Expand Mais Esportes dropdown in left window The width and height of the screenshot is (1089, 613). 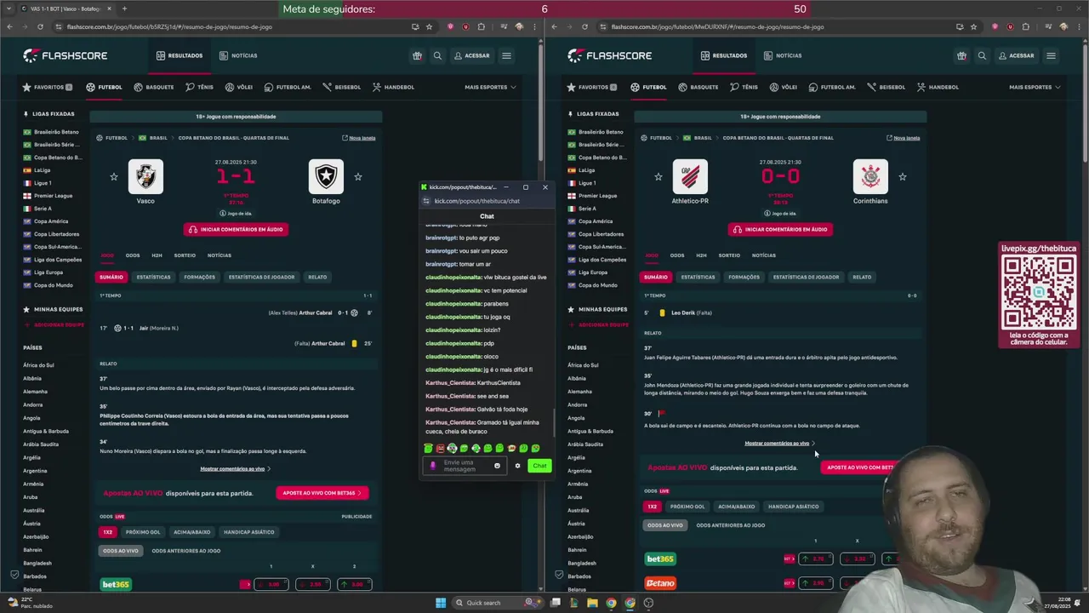490,87
